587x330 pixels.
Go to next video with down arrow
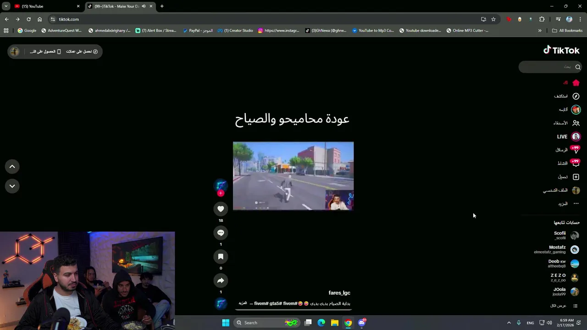coord(12,186)
